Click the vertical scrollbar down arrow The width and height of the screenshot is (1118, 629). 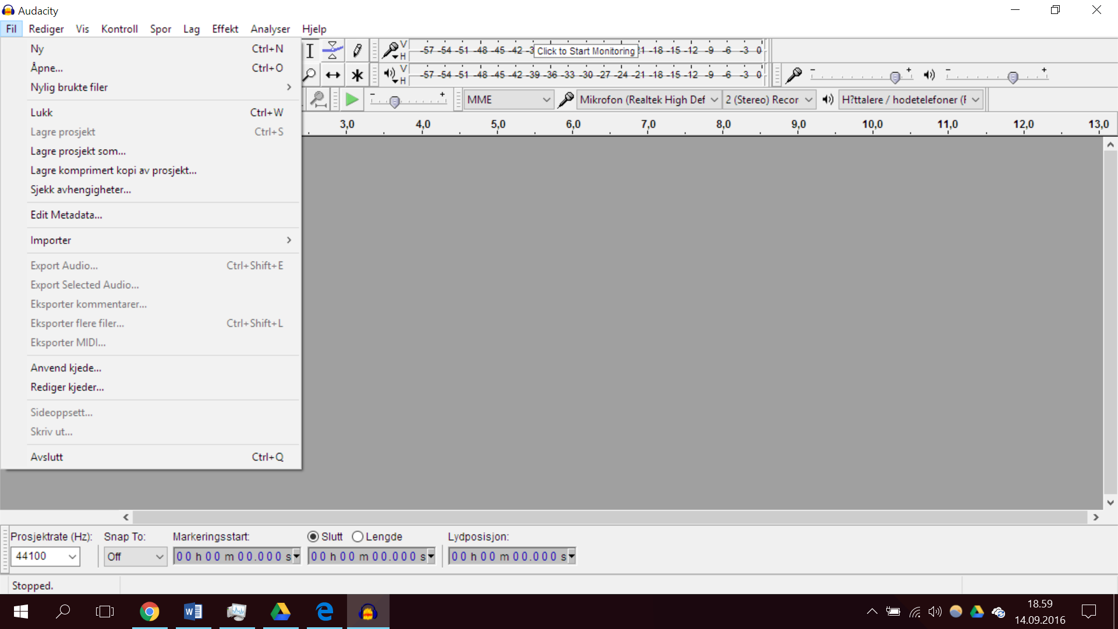1110,502
